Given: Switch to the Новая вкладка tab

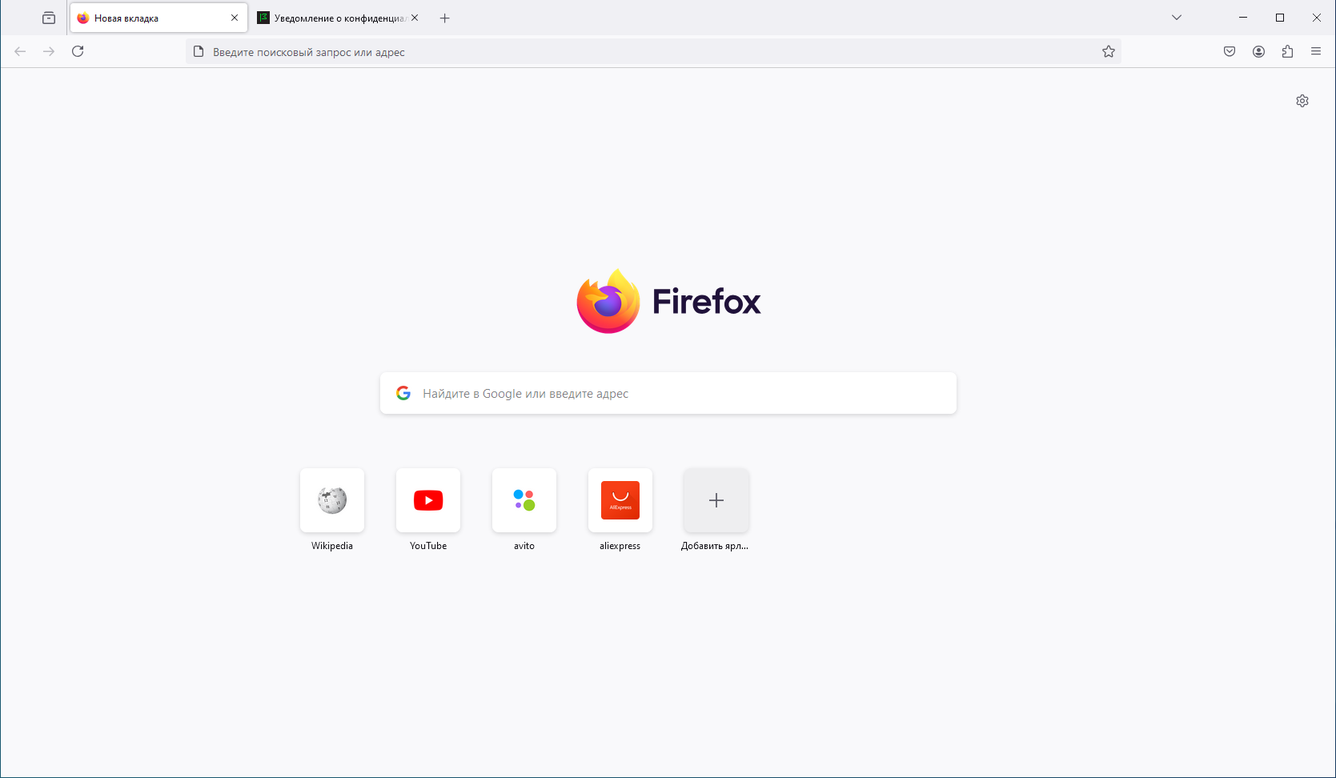Looking at the screenshot, I should click(x=158, y=18).
